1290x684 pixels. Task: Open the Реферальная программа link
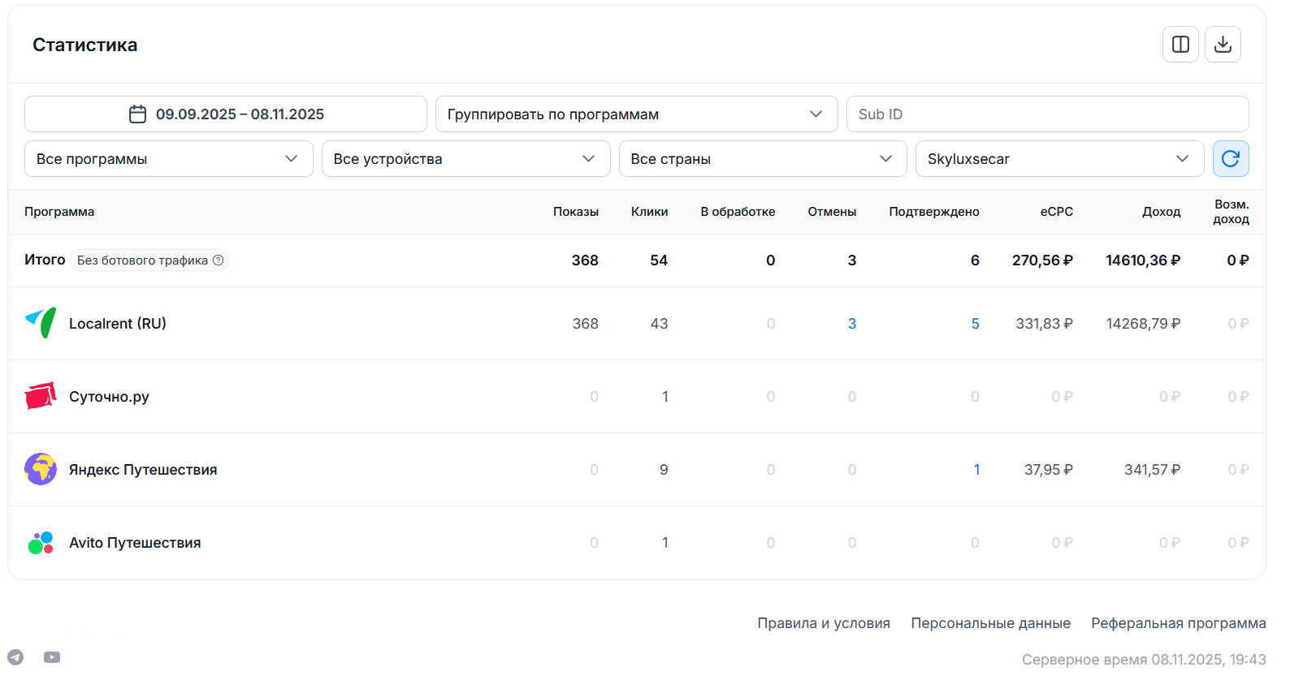click(1178, 623)
